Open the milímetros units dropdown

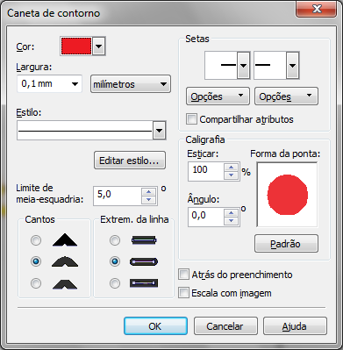[131, 84]
